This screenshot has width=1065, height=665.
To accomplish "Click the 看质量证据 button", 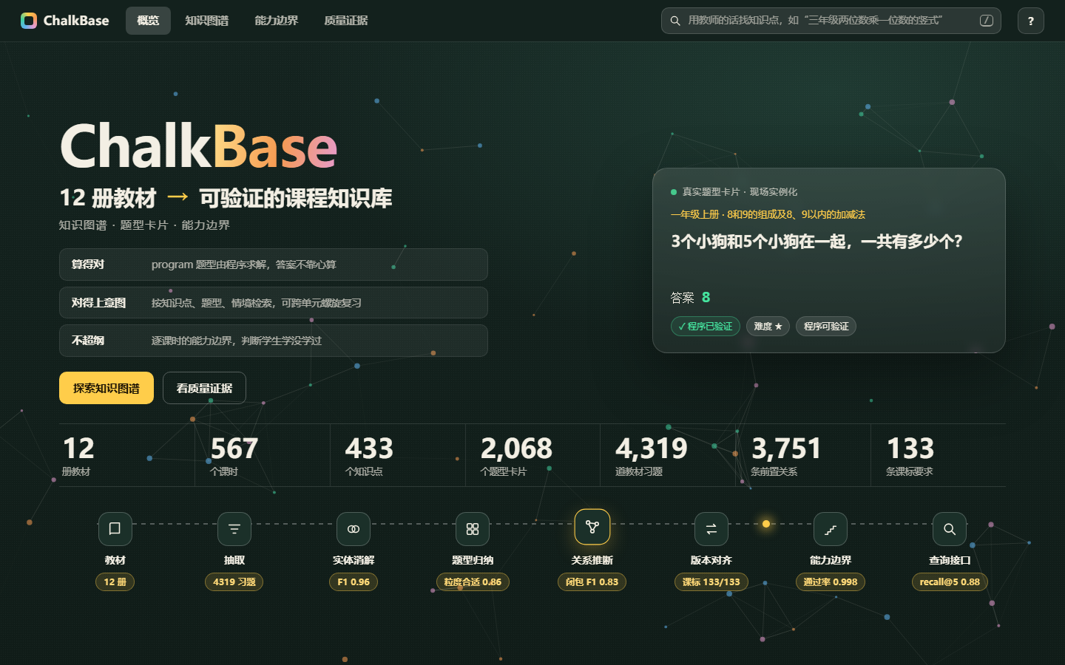I will (x=204, y=388).
